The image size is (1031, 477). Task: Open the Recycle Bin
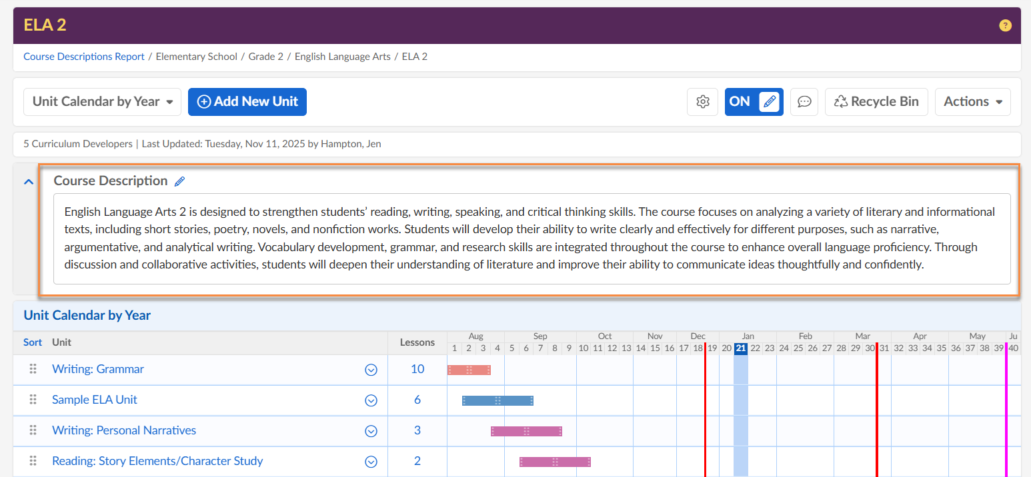[x=876, y=102]
